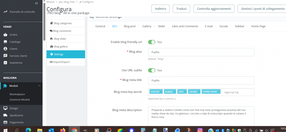The width and height of the screenshot is (286, 132).
Task: Open Firefox from taskbar
Action: (x=63, y=130)
